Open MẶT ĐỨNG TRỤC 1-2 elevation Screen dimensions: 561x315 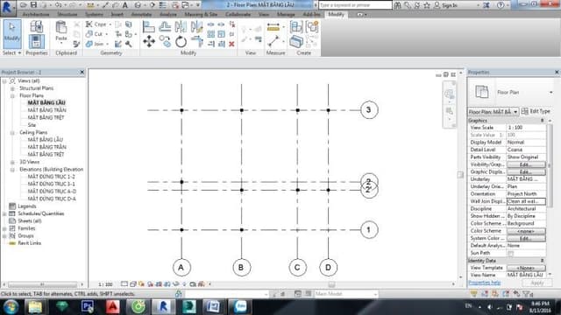coord(51,177)
